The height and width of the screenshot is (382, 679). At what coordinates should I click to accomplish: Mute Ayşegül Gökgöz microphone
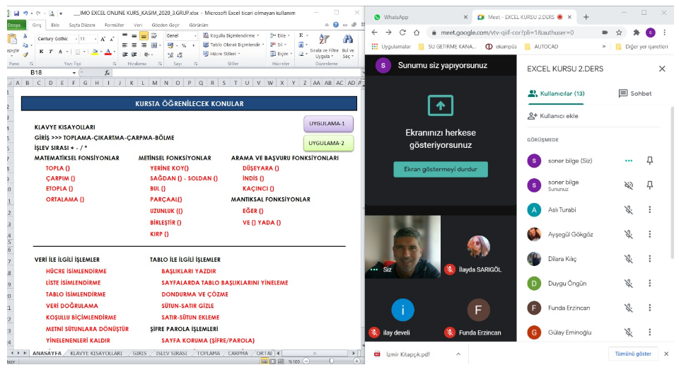[628, 234]
